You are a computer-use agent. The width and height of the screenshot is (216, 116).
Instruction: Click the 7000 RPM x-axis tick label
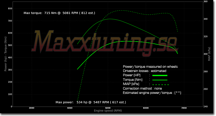[x=184, y=108]
